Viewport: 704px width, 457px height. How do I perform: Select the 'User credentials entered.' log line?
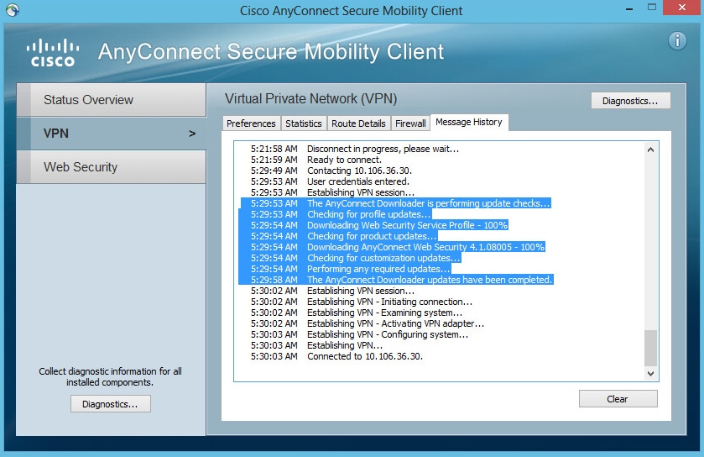click(x=330, y=181)
